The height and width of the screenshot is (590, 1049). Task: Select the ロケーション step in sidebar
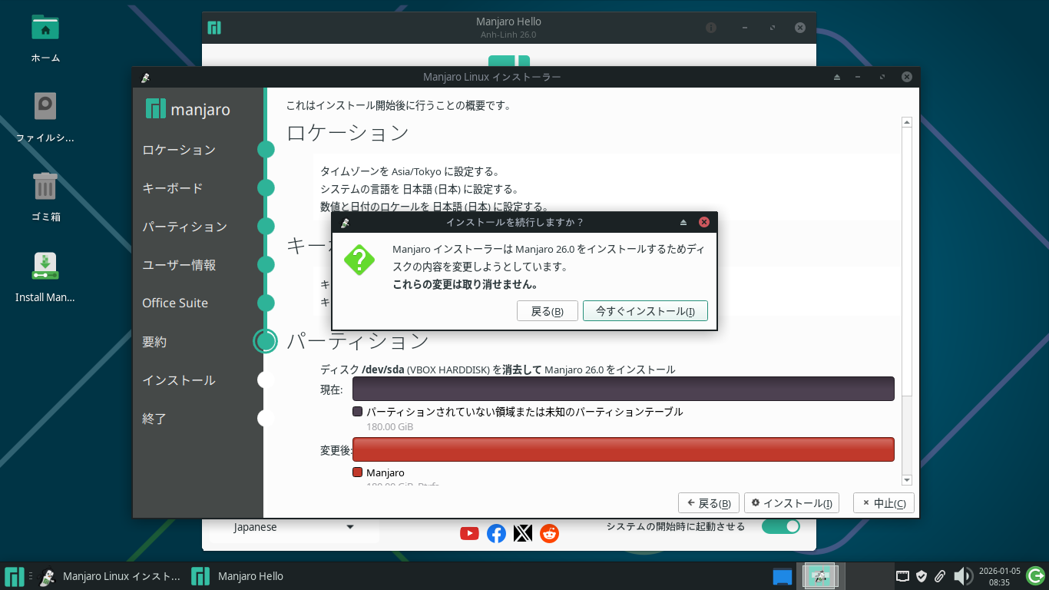coord(179,150)
